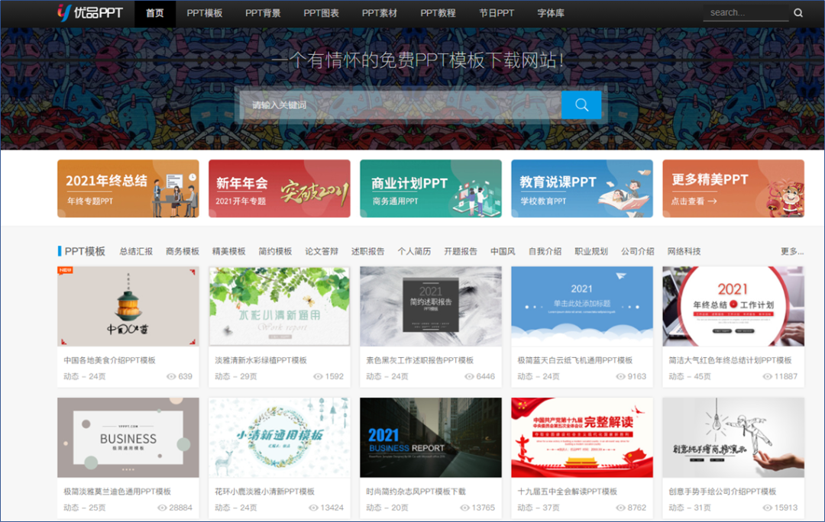Screen dimensions: 825x522
Task: Click the eye icon beside 11887 views
Action: point(767,376)
